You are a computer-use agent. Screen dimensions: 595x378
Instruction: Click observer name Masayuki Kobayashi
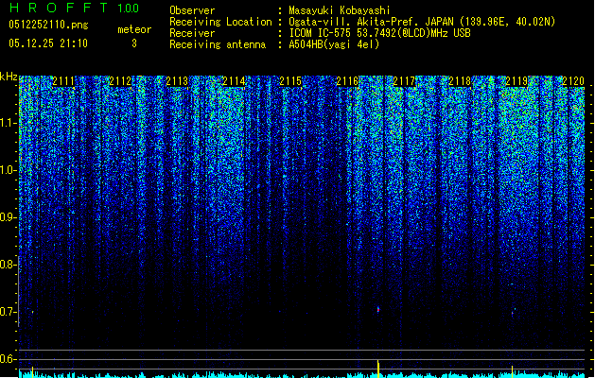coord(340,10)
